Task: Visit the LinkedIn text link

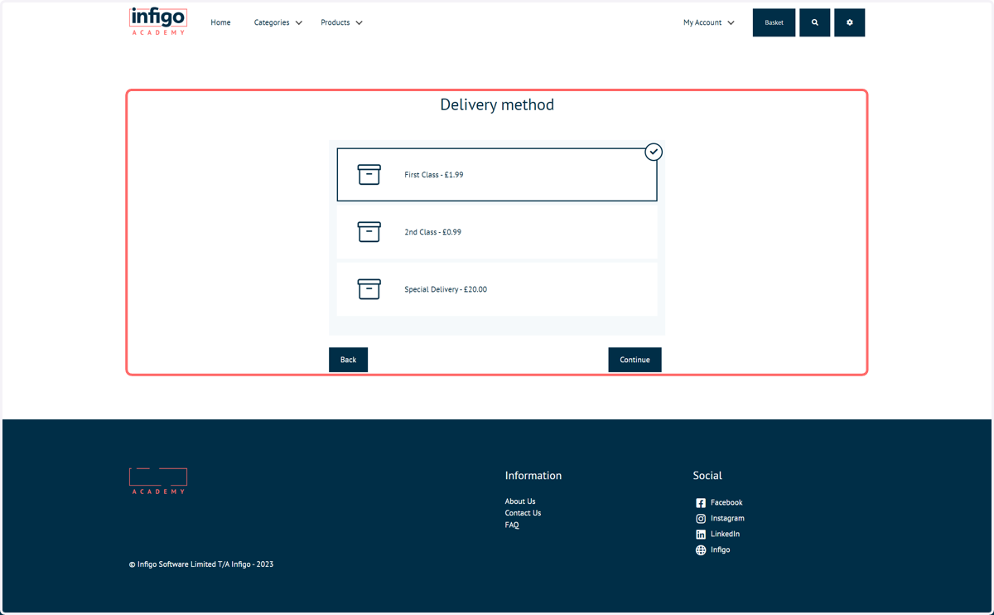Action: (x=725, y=535)
